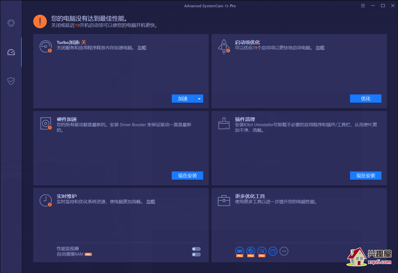Click the 更多优化工具 heading

[x=250, y=196]
